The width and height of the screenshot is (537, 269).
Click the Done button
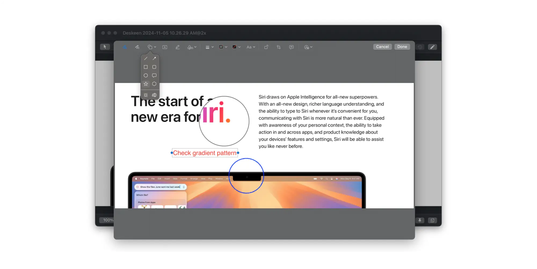click(402, 47)
